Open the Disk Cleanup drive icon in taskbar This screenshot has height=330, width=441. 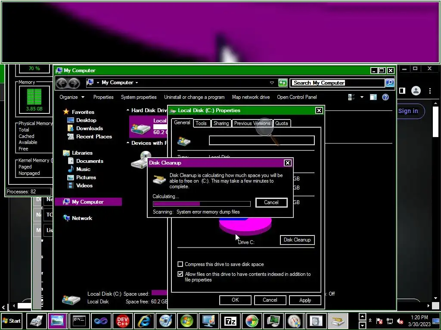point(338,321)
